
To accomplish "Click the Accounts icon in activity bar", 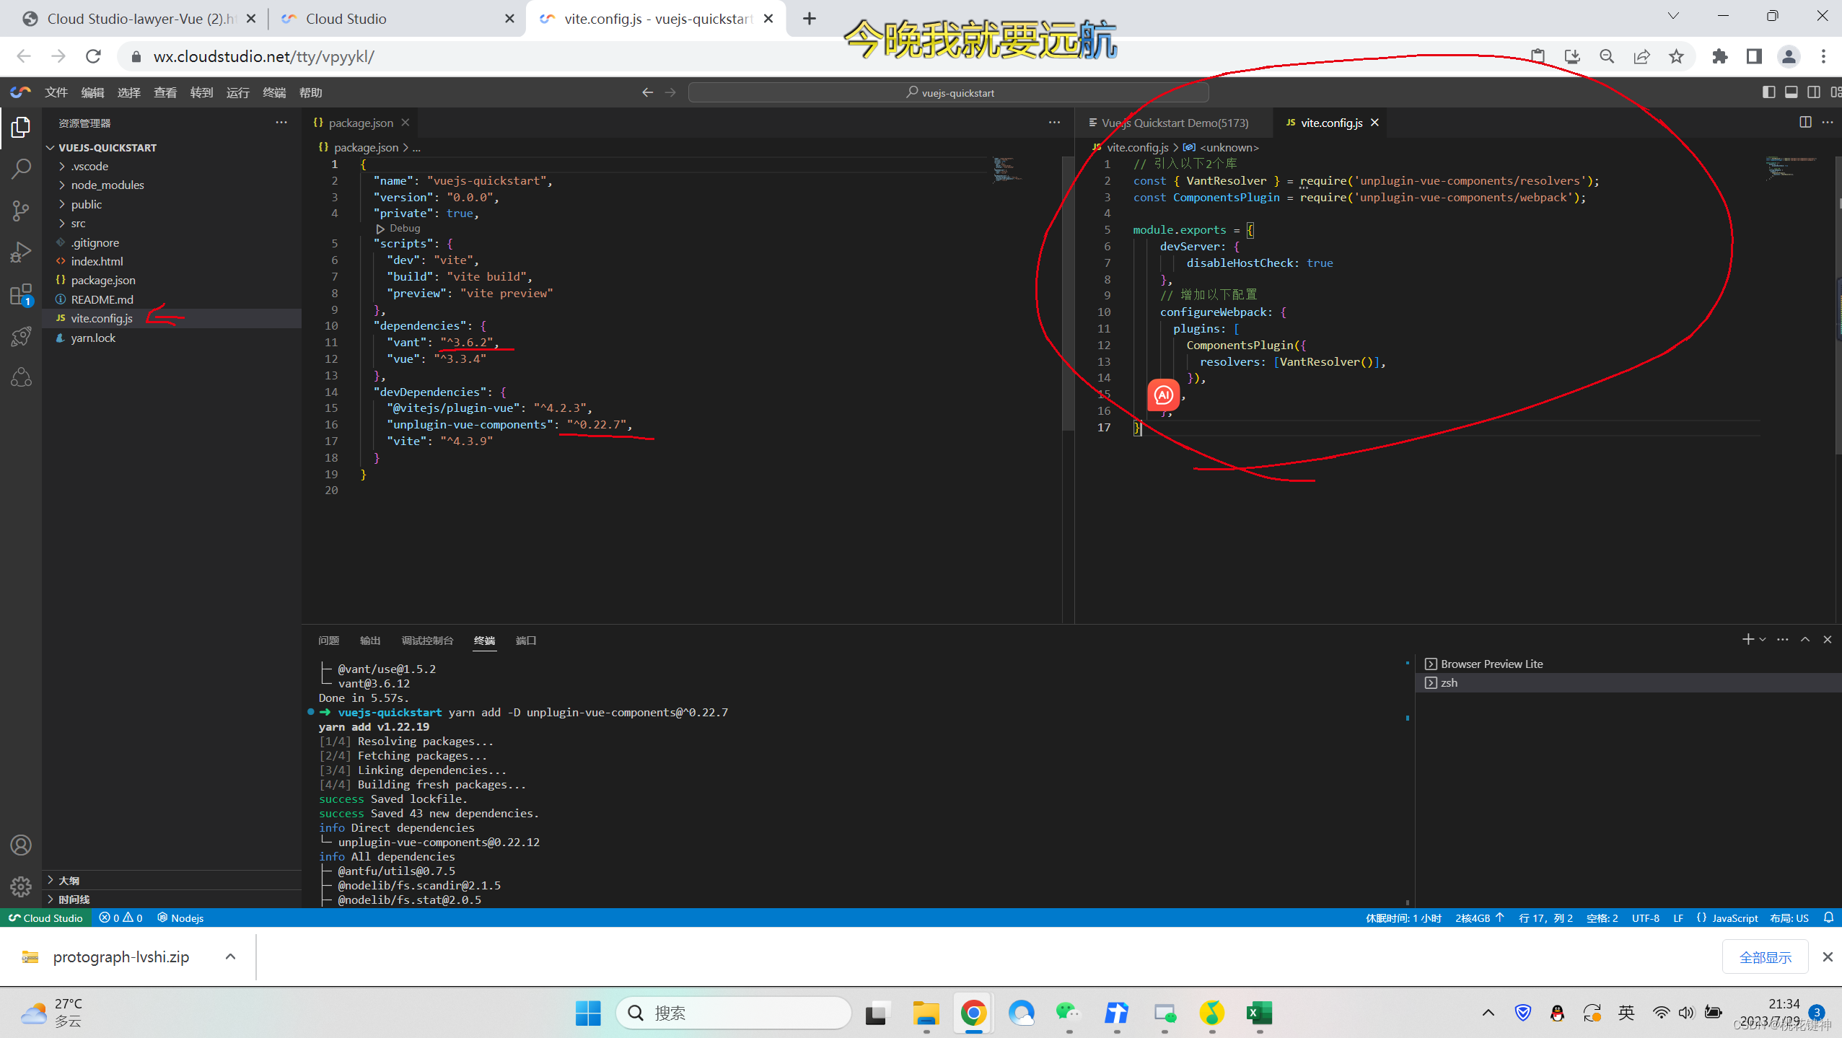I will pyautogui.click(x=21, y=845).
